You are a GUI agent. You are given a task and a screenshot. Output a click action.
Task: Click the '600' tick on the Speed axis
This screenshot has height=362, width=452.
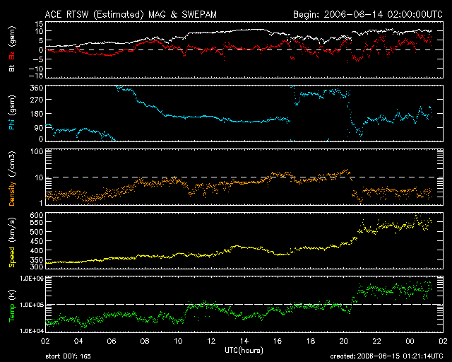click(x=37, y=215)
